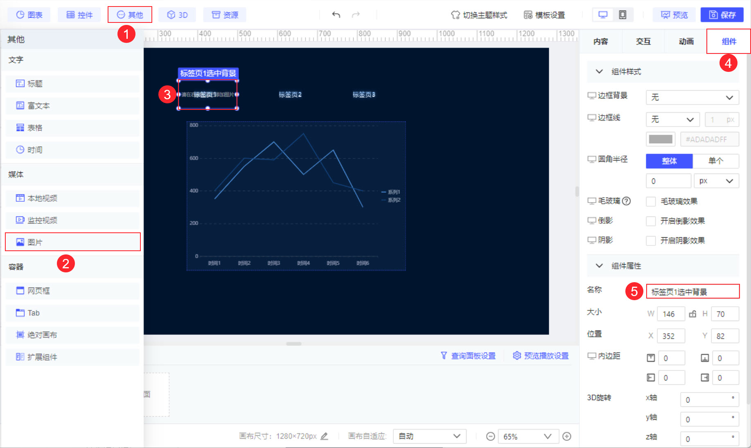Click the #ADADADFF color code field

click(x=710, y=139)
